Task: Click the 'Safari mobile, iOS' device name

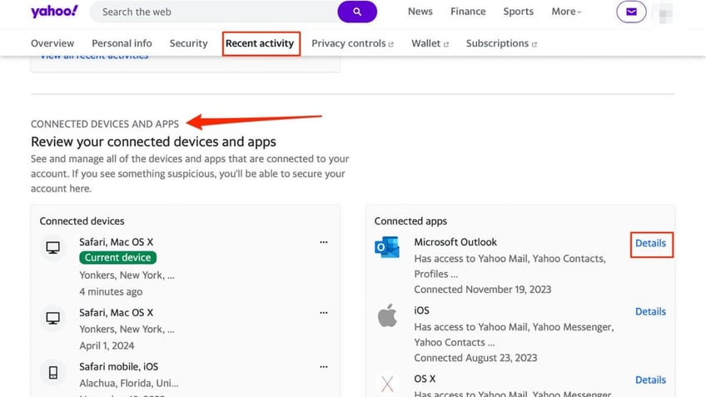Action: pyautogui.click(x=119, y=367)
